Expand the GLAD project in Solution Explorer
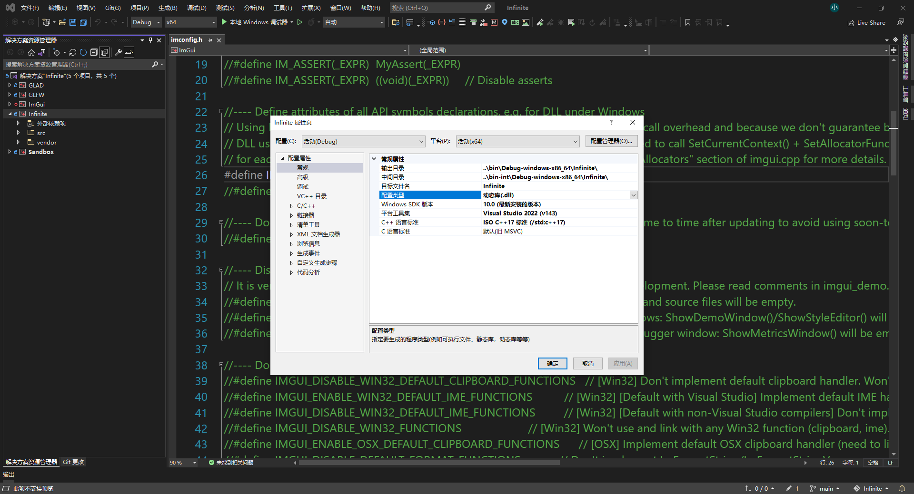The height and width of the screenshot is (494, 914). 10,85
